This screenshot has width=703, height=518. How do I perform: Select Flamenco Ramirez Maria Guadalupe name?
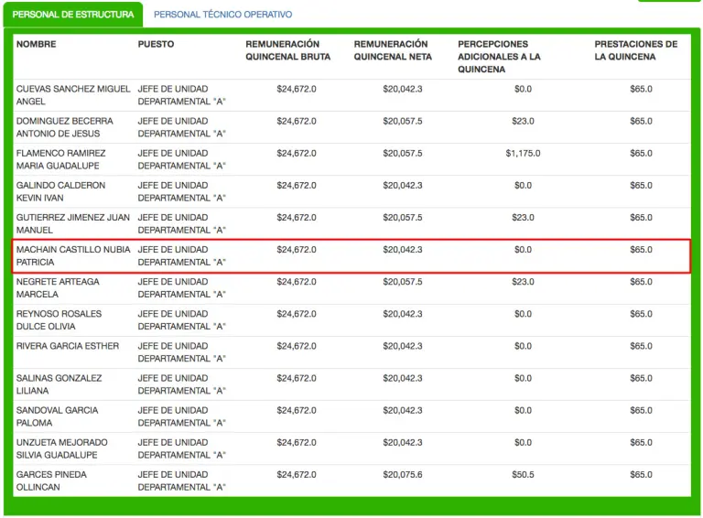[60, 159]
